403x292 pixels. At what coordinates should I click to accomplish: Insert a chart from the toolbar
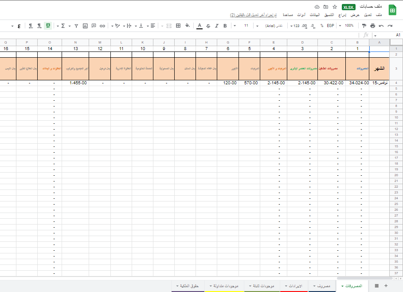[85, 26]
